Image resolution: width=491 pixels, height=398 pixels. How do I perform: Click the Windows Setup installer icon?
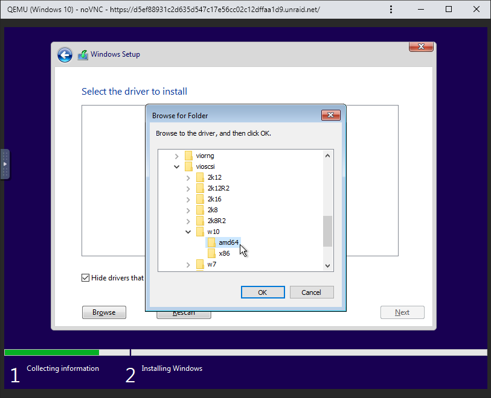pyautogui.click(x=83, y=55)
